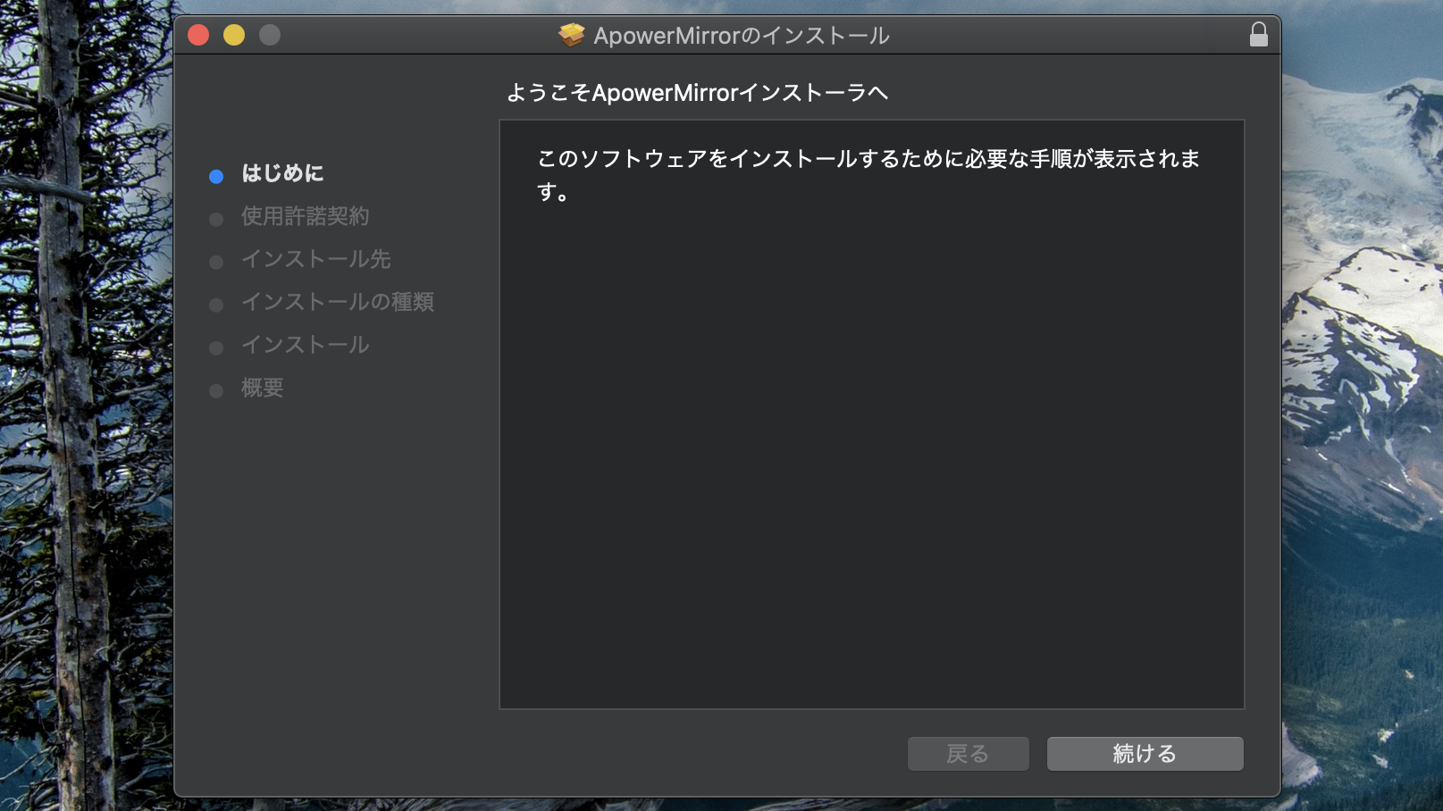1443x811 pixels.
Task: Click the lock icon in title bar
Action: click(x=1258, y=35)
